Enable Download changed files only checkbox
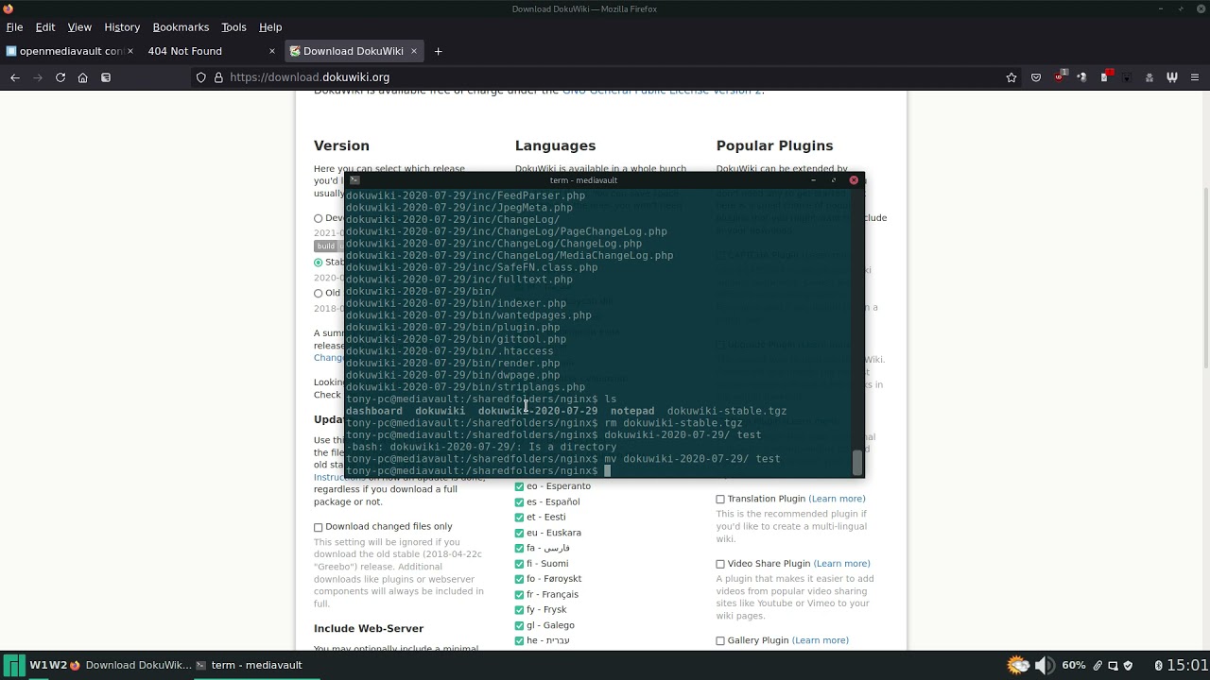Viewport: 1210px width, 680px height. click(319, 527)
